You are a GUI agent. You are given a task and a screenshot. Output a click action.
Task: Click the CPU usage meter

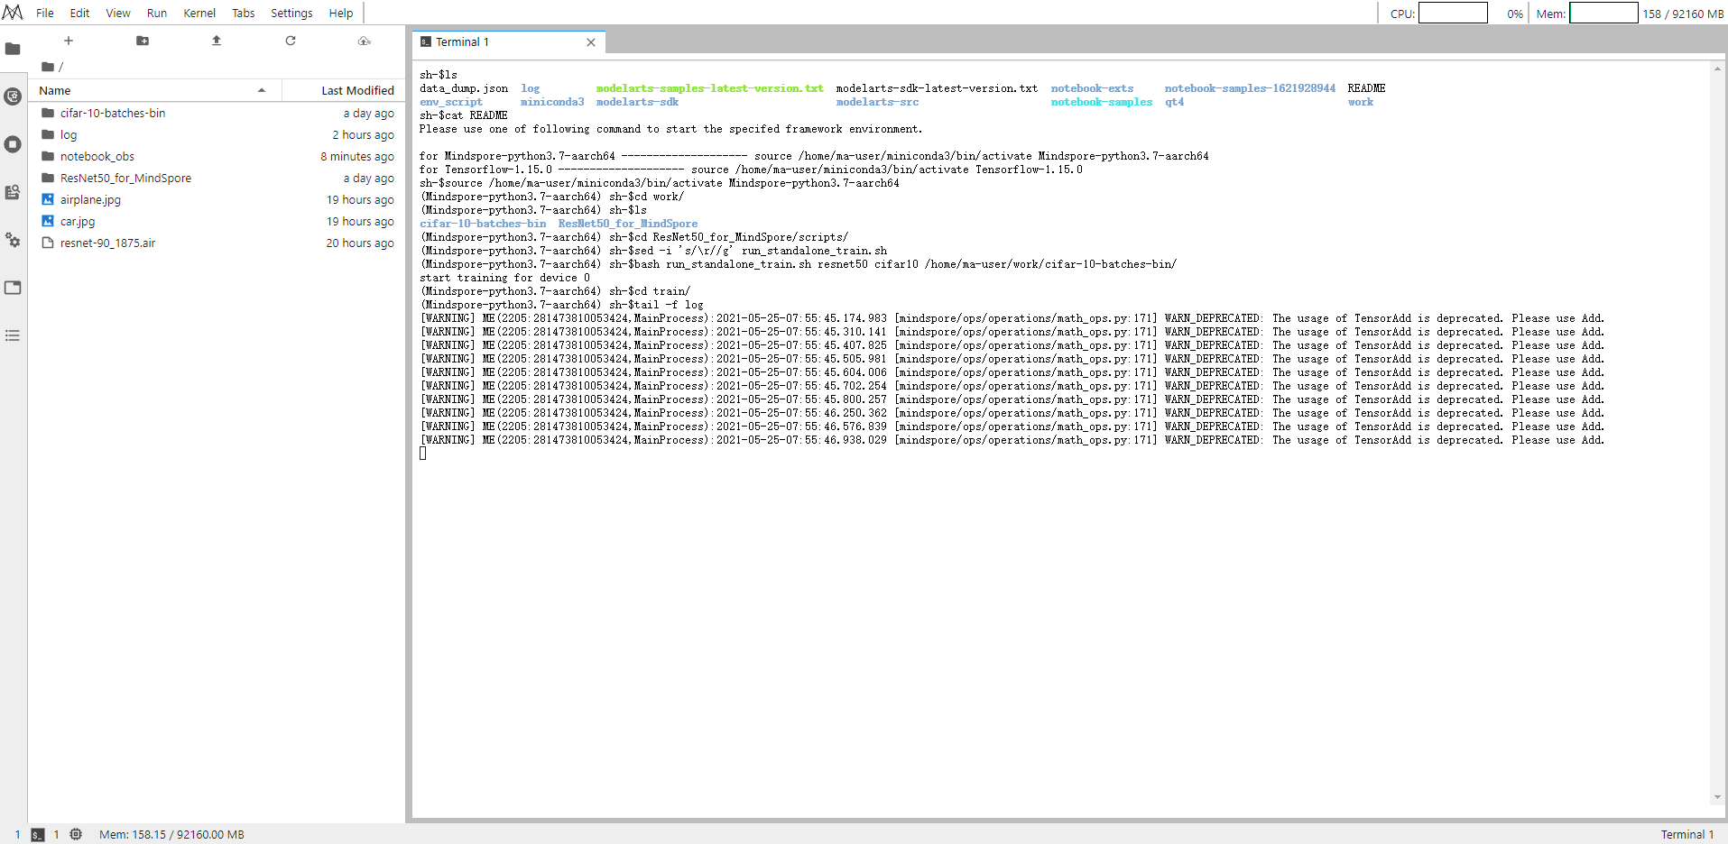(1453, 13)
